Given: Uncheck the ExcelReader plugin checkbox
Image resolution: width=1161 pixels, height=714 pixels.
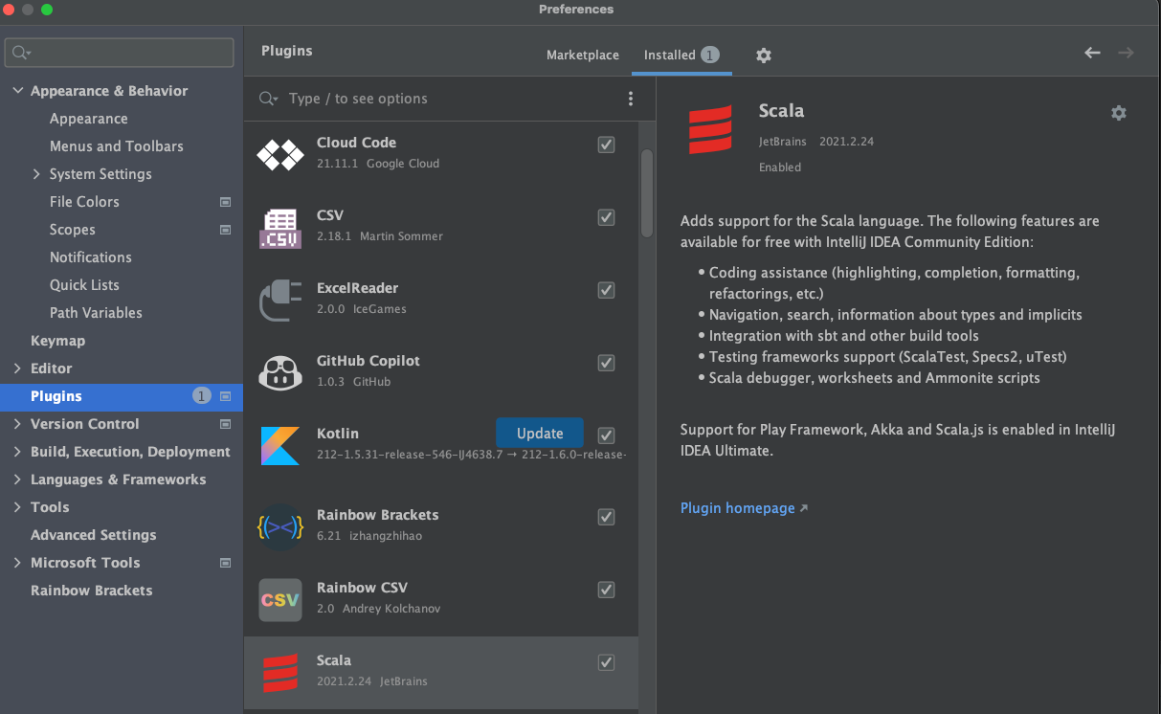Looking at the screenshot, I should coord(606,290).
